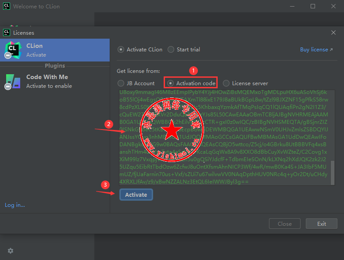This screenshot has width=344, height=260.
Task: Open the Log in... link
Action: tap(15, 205)
